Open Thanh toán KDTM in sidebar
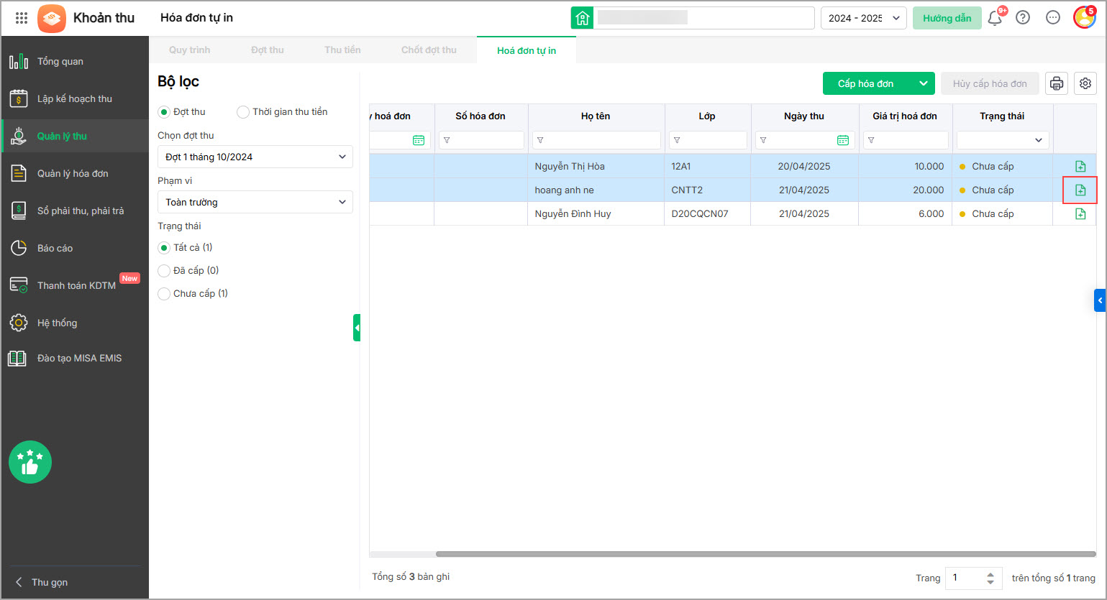Image resolution: width=1107 pixels, height=600 pixels. click(75, 285)
